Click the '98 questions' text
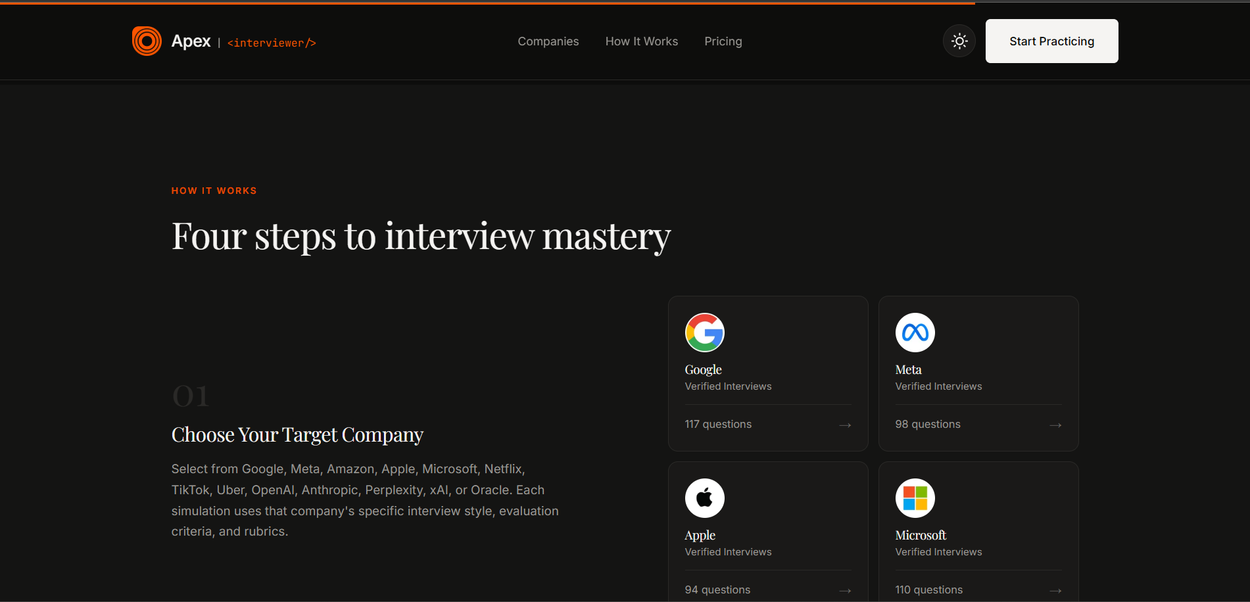 (928, 425)
